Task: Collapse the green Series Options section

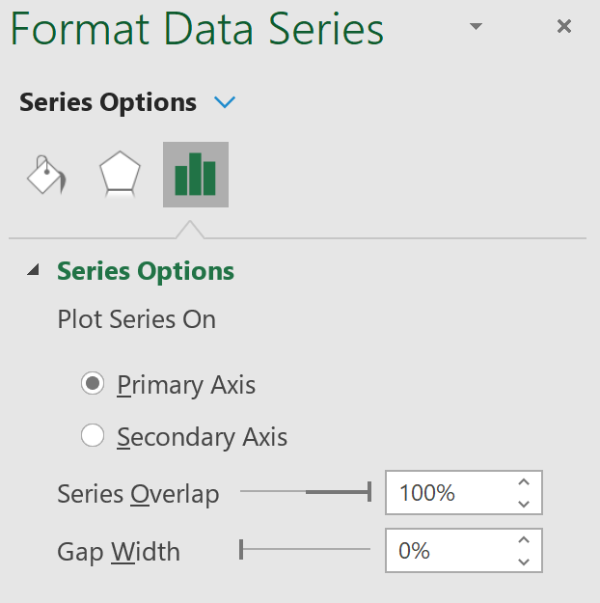Action: point(34,269)
